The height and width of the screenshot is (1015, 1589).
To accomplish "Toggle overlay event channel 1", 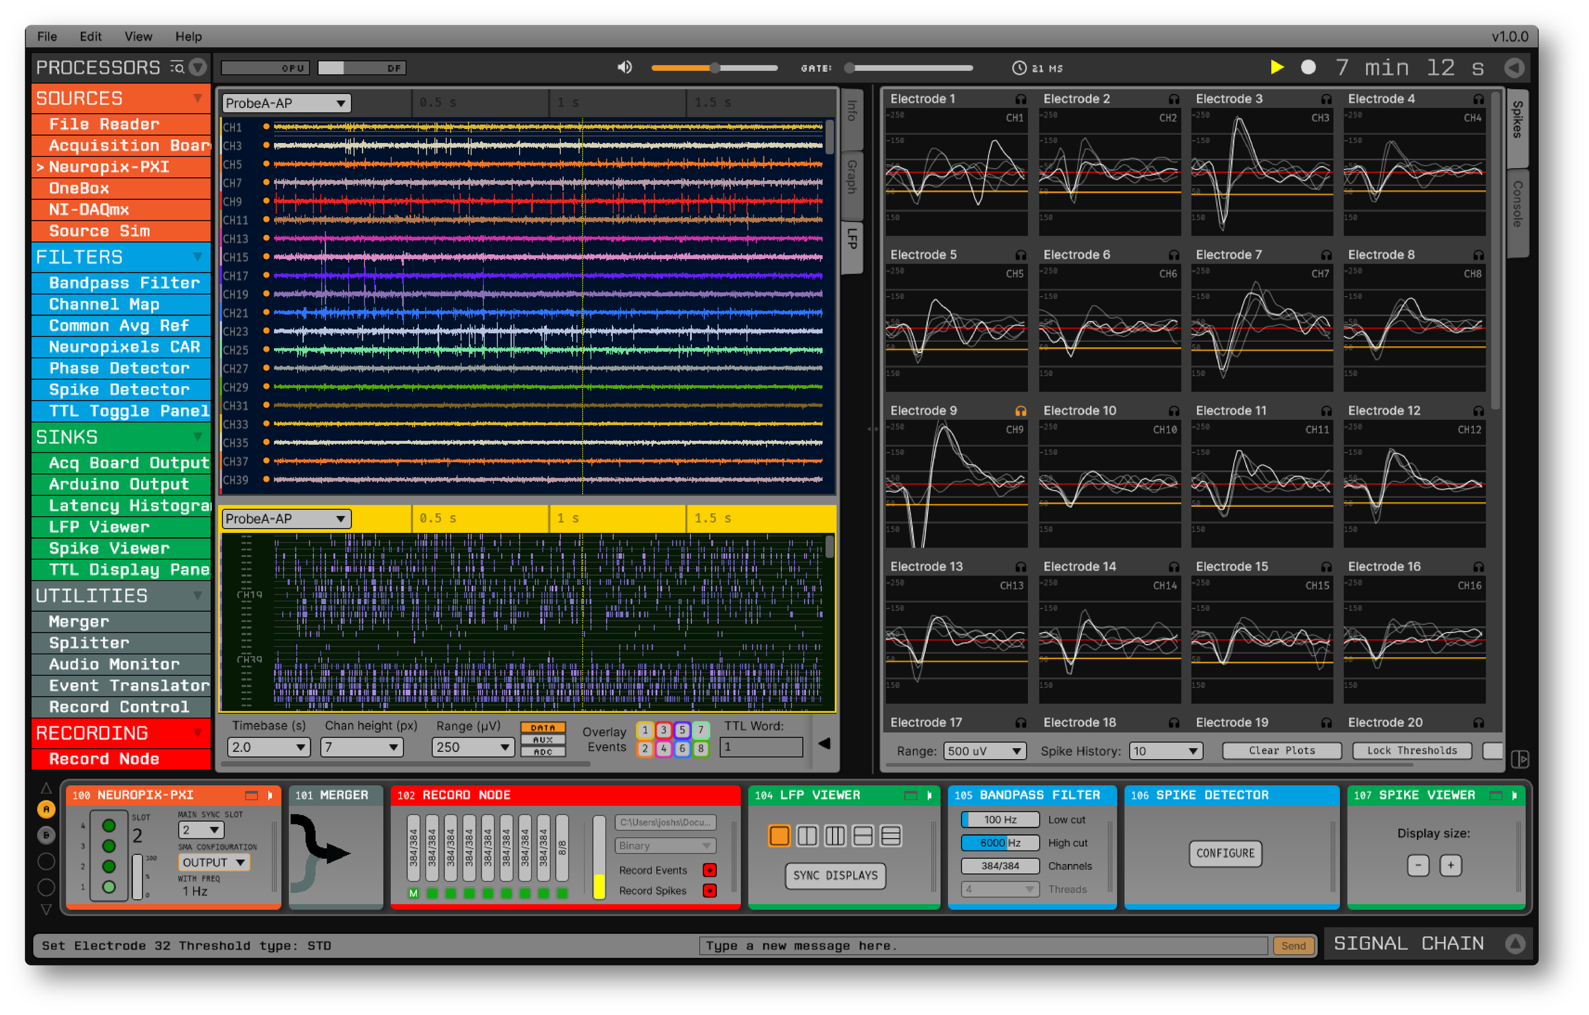I will (x=644, y=730).
